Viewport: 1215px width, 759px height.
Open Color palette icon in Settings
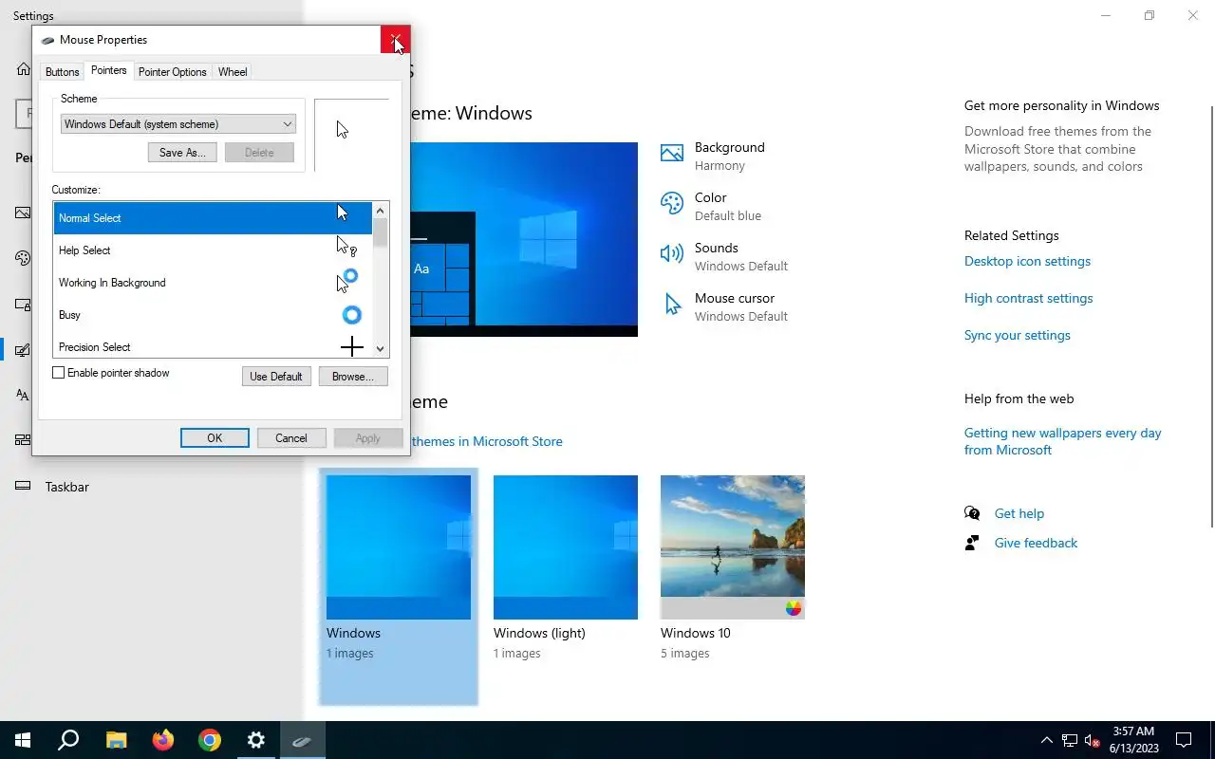[x=672, y=204]
